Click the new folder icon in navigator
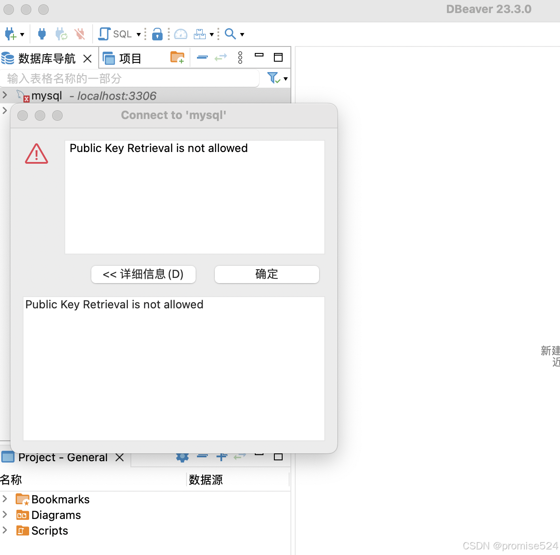This screenshot has height=555, width=560. click(177, 57)
